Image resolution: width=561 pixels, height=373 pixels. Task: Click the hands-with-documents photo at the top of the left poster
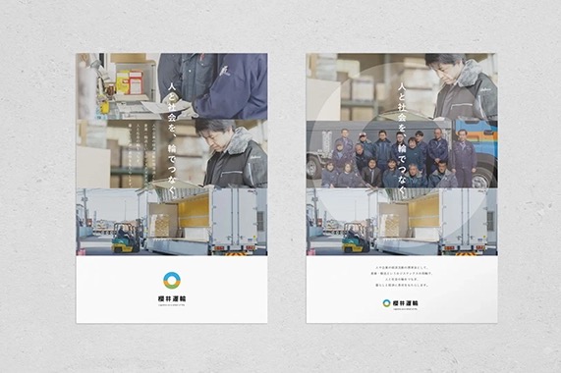[x=172, y=86]
